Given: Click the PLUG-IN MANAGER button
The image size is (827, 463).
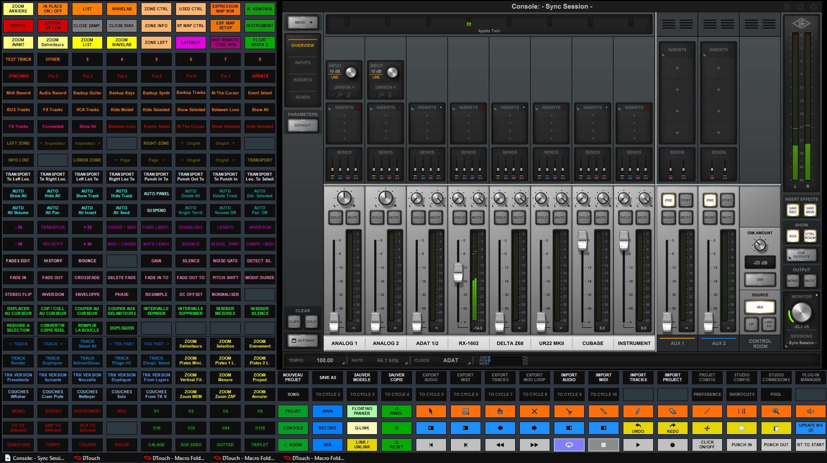Looking at the screenshot, I should (811, 378).
